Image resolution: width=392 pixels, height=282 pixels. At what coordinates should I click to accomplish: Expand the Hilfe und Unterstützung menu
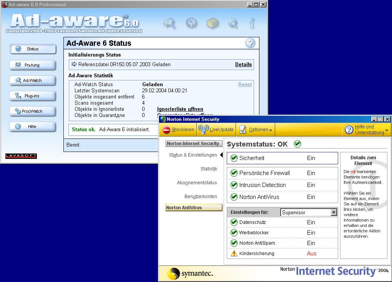367,130
